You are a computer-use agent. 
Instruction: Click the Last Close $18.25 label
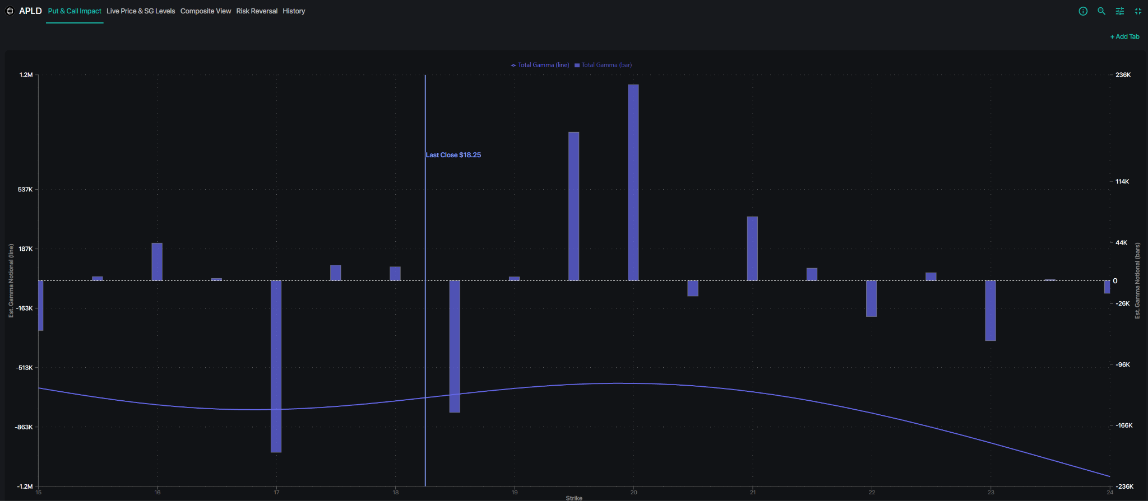(453, 155)
